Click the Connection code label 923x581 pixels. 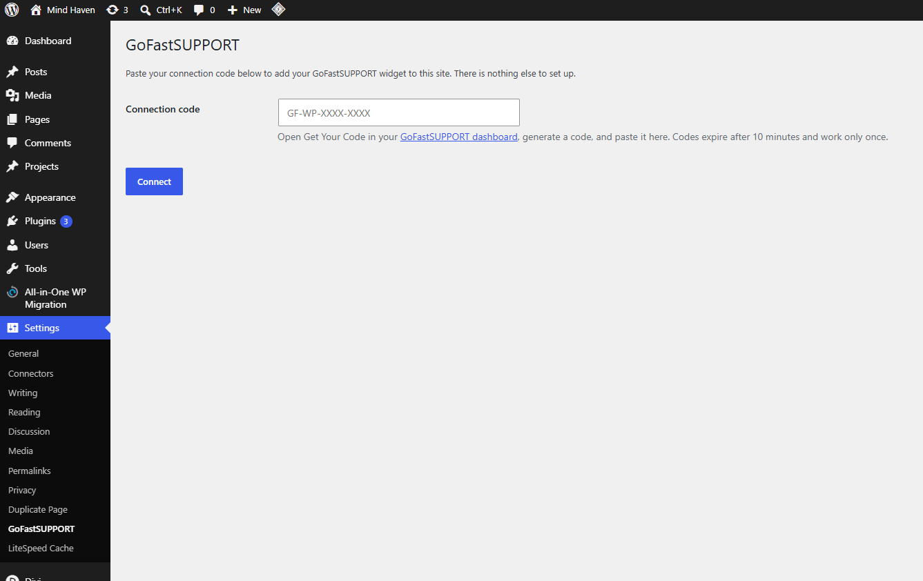(x=163, y=109)
